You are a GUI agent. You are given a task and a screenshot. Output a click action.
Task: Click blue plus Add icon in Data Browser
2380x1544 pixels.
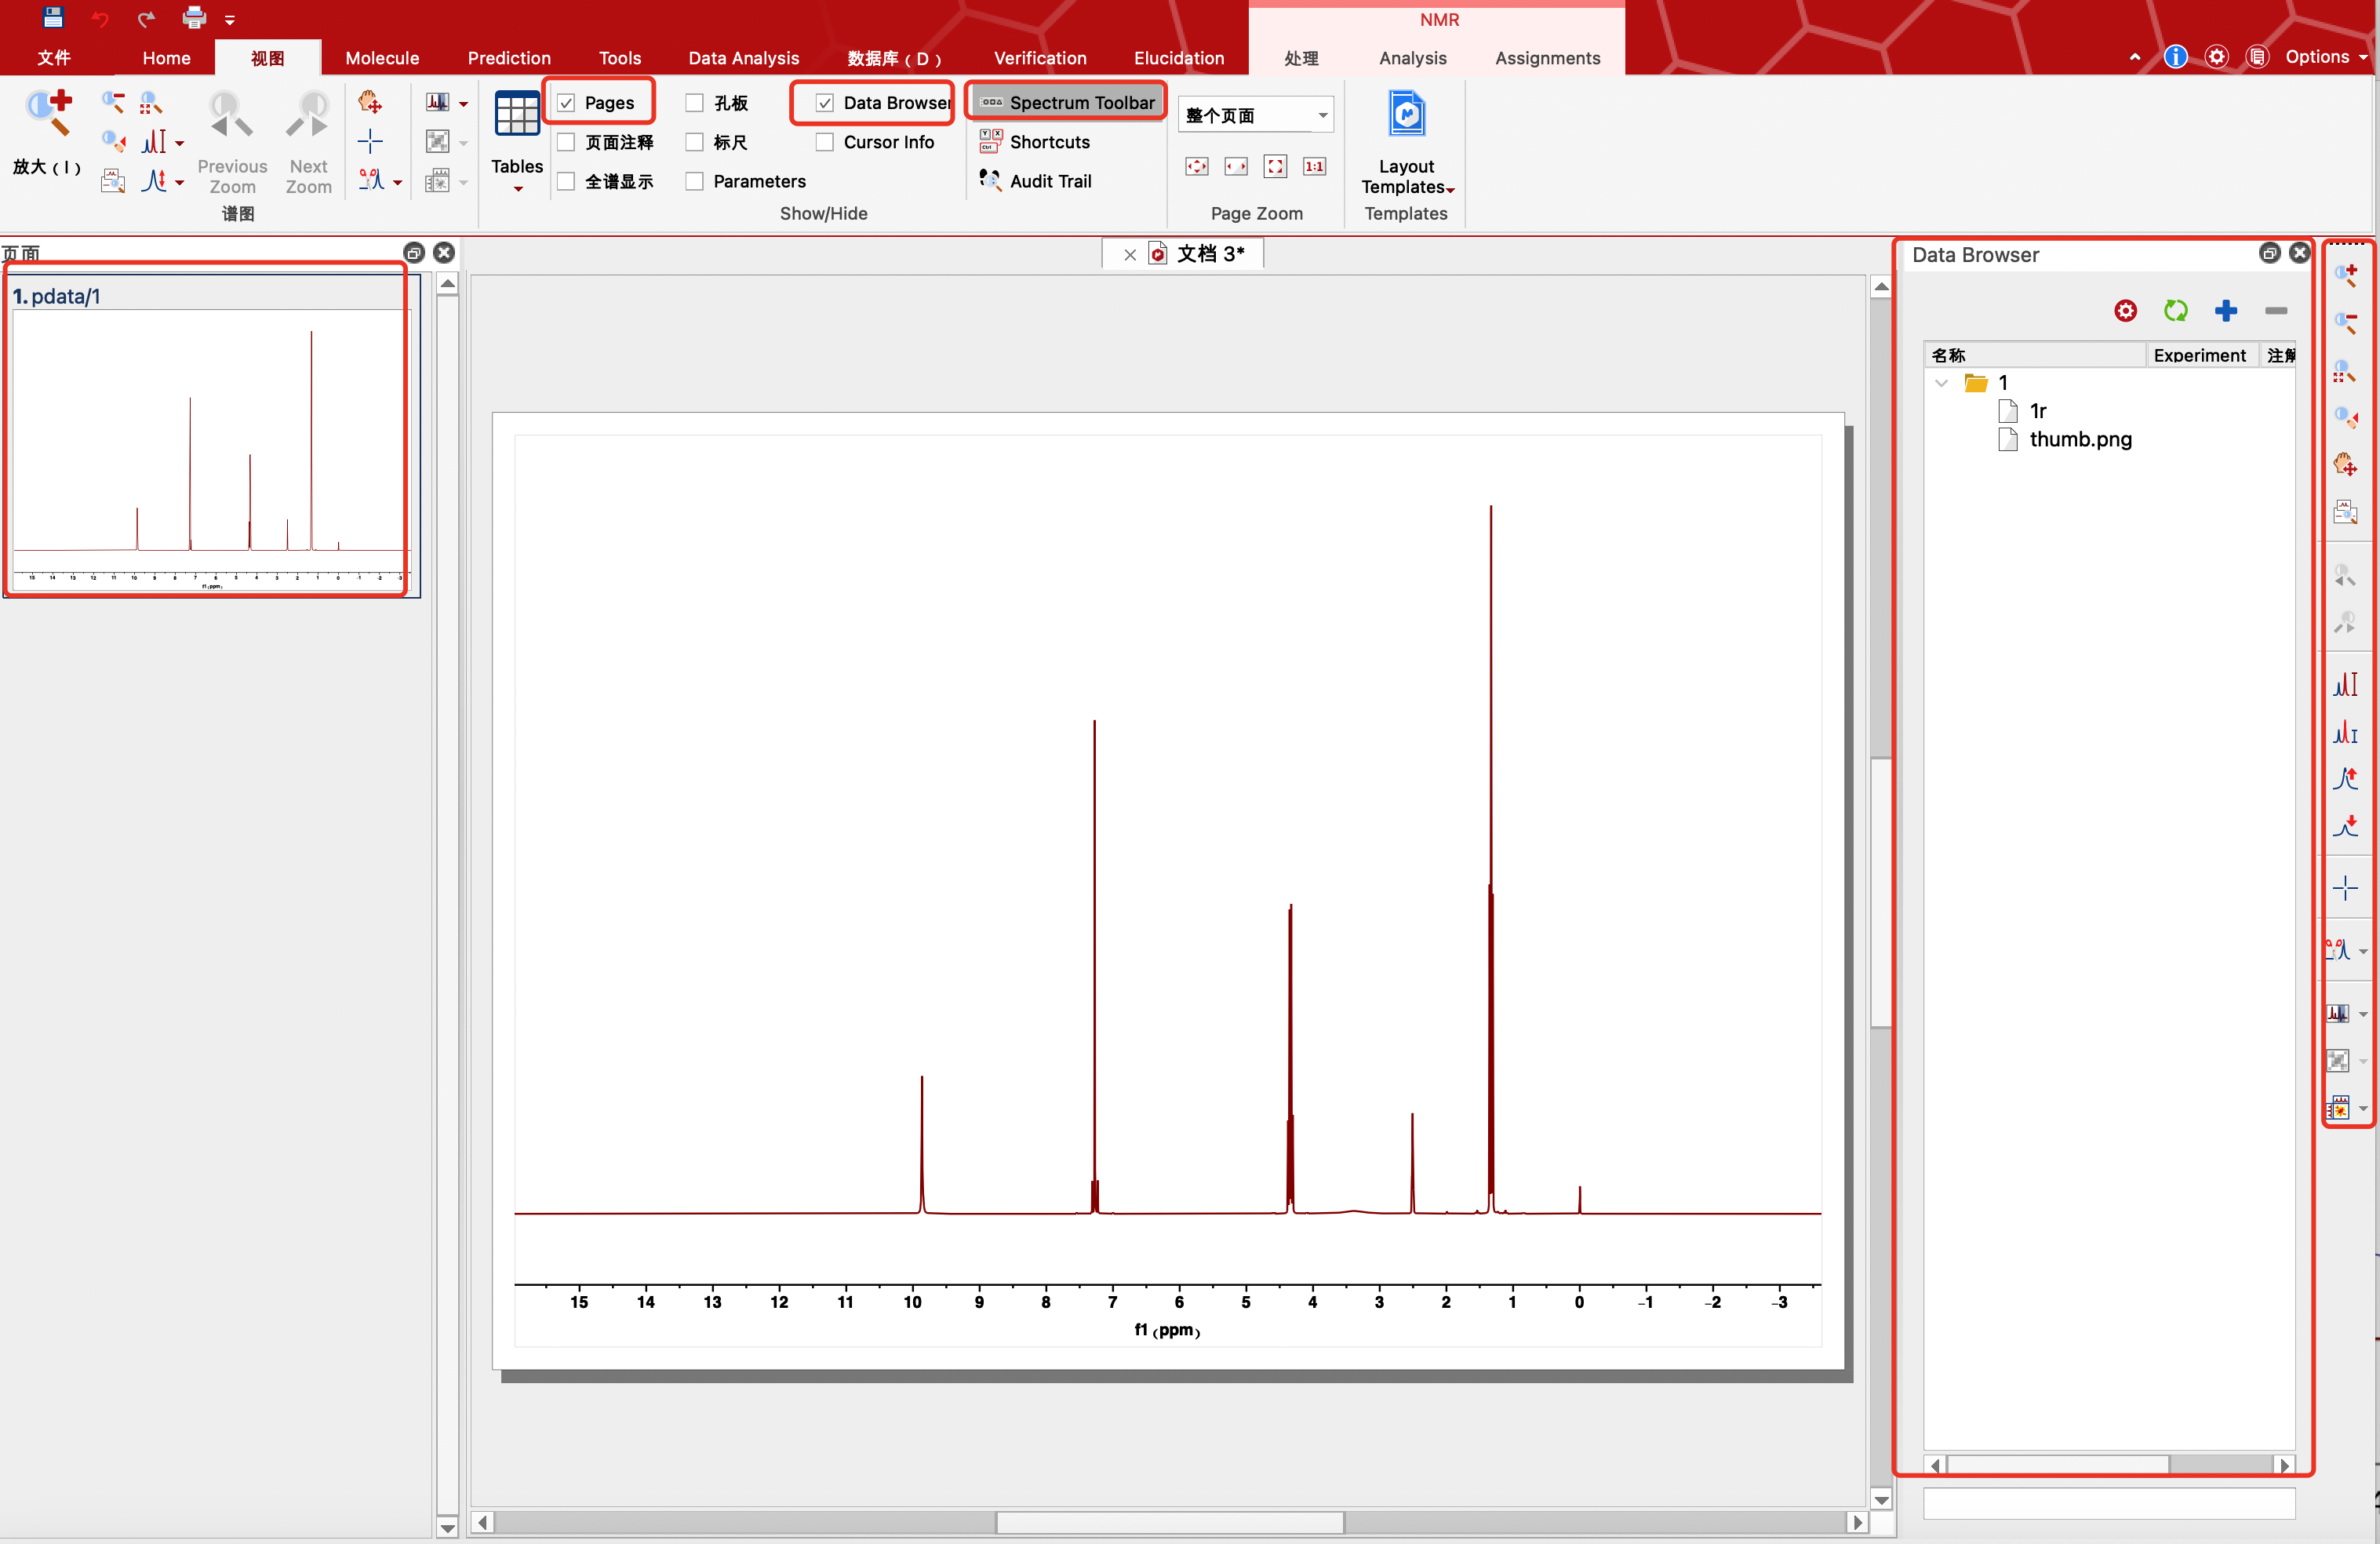(x=2225, y=311)
